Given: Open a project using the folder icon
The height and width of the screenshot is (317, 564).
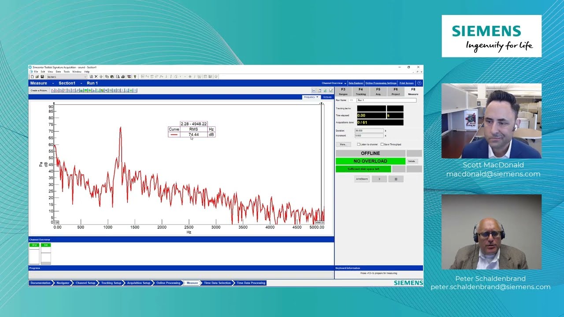Looking at the screenshot, I should tap(37, 77).
